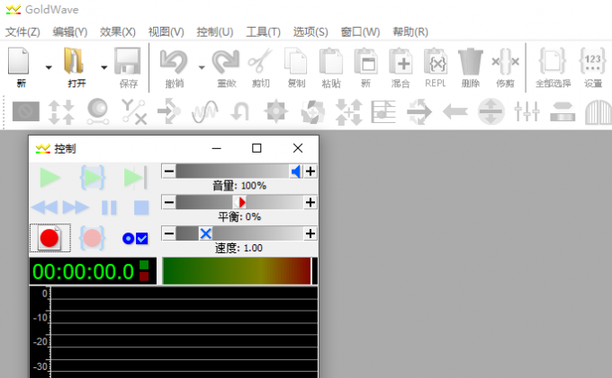
Task: Start recording with red record button
Action: pos(50,238)
